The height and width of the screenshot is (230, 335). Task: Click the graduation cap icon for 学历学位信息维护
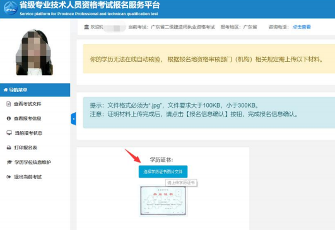(9, 162)
